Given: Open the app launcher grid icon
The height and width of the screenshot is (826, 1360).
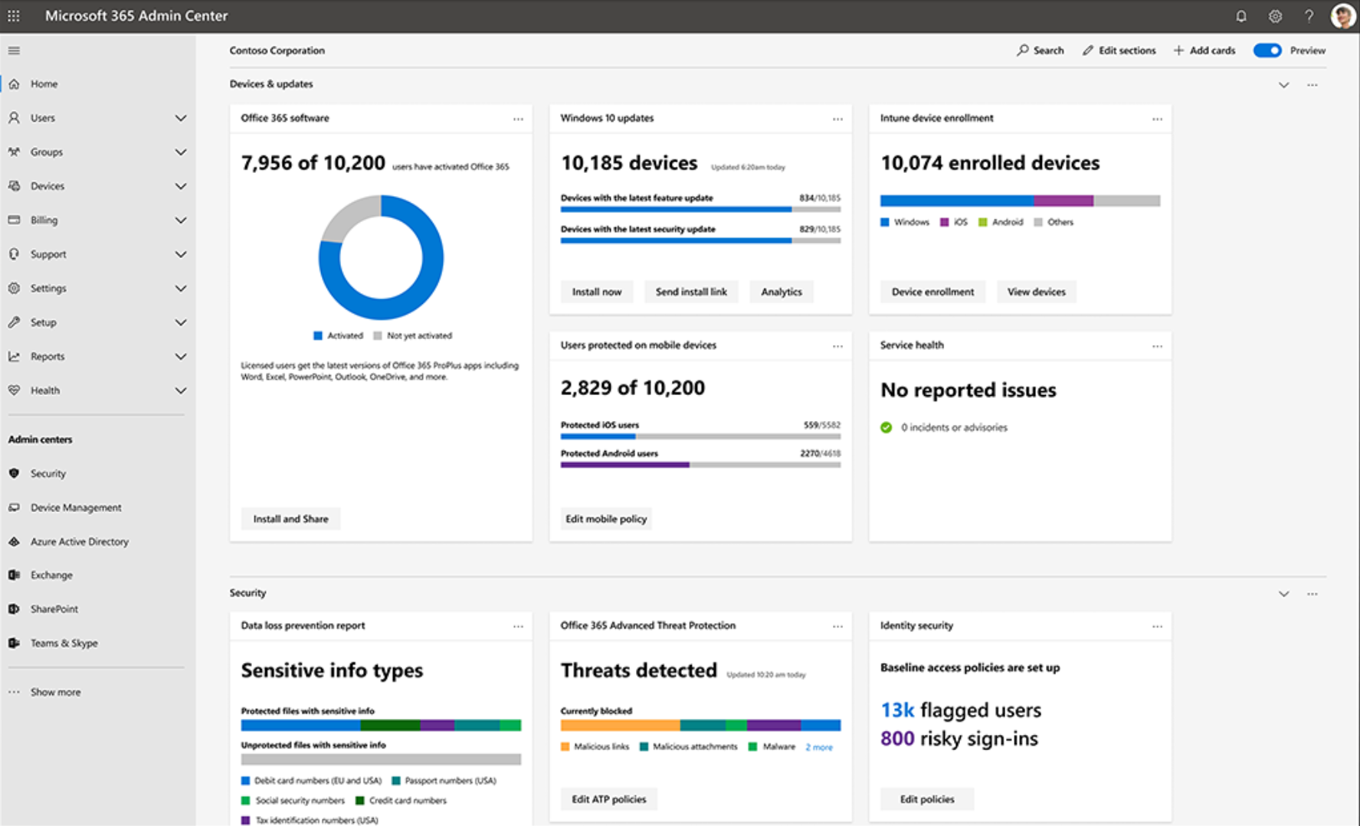Looking at the screenshot, I should point(14,15).
